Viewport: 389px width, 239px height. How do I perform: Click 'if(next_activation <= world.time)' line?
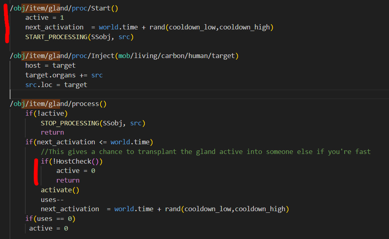(89, 142)
